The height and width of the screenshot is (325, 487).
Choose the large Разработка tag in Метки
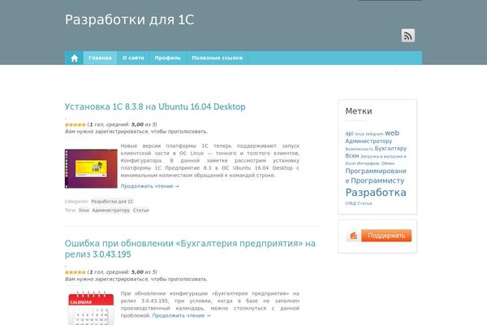376,193
